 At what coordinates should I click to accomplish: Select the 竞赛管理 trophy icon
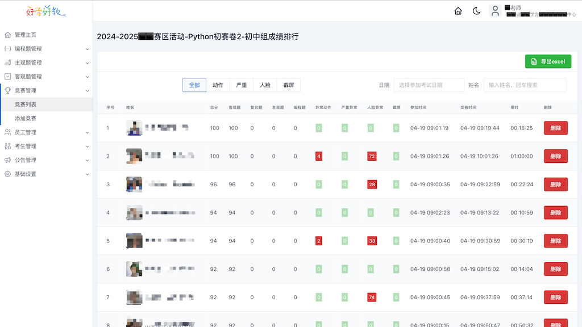[8, 90]
